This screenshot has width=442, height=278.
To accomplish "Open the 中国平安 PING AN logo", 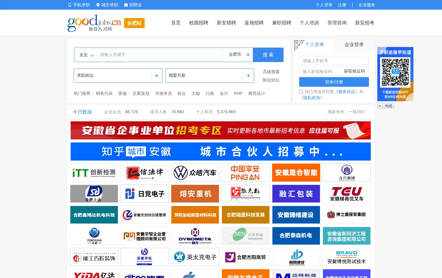I will click(246, 173).
